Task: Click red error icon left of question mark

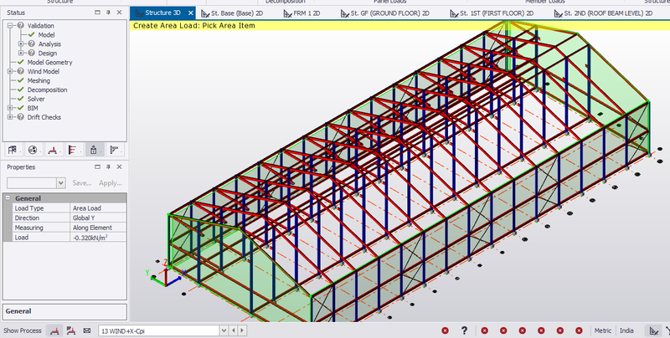Action: pos(446,330)
